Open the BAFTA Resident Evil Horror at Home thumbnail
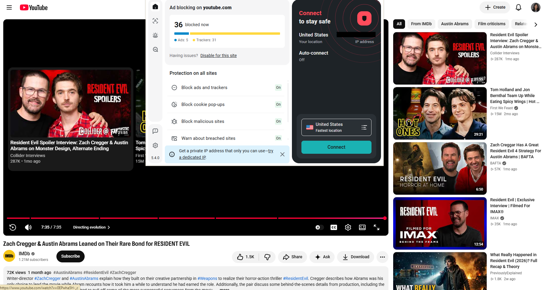The height and width of the screenshot is (290, 547). coord(440,168)
